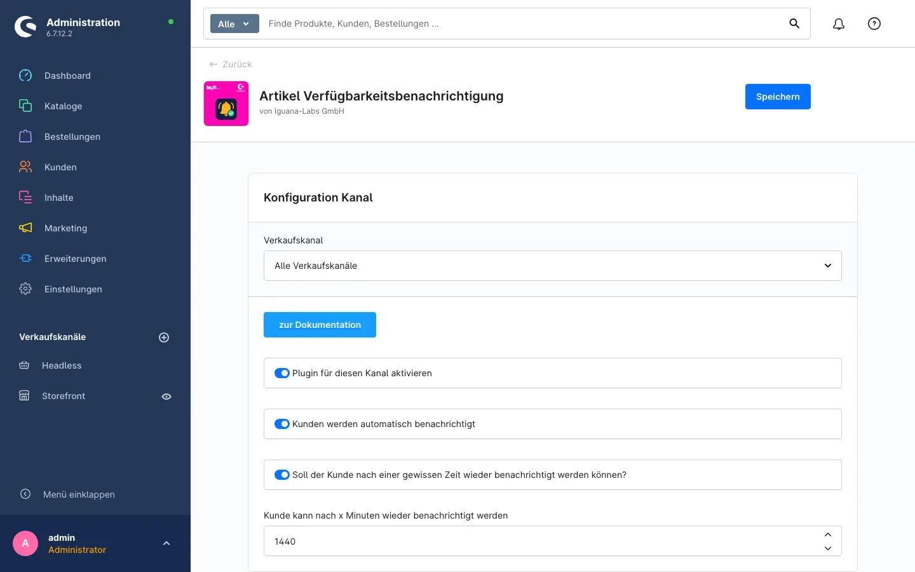Click the Inhalte layout icon
The image size is (915, 572).
(25, 198)
